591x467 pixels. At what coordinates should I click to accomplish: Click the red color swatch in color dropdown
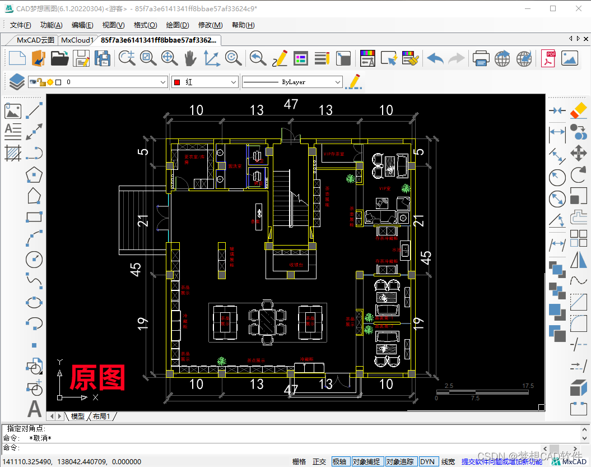click(x=177, y=82)
